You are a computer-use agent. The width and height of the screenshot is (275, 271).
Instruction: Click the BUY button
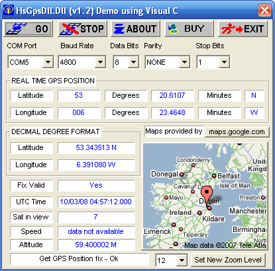tap(189, 28)
